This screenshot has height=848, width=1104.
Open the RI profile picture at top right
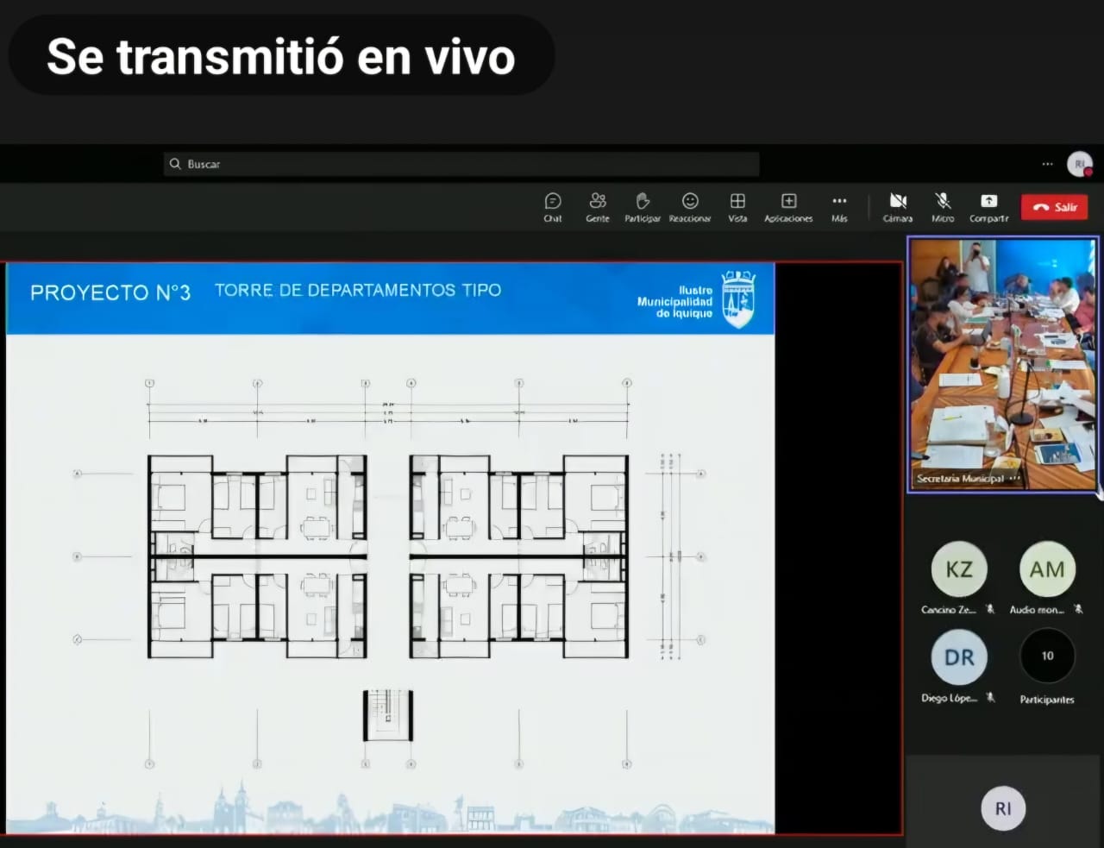point(1080,164)
